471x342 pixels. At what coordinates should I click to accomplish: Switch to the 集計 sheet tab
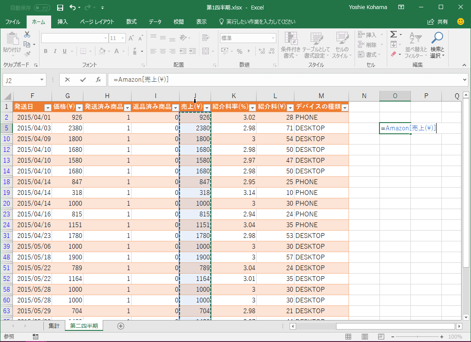[54, 326]
